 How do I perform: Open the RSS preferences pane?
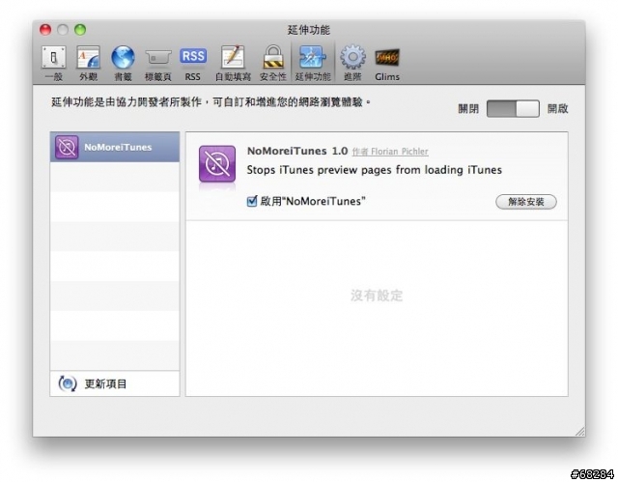pos(193,63)
